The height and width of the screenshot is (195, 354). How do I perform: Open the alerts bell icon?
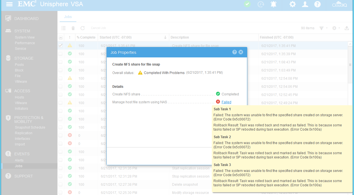(273, 4)
